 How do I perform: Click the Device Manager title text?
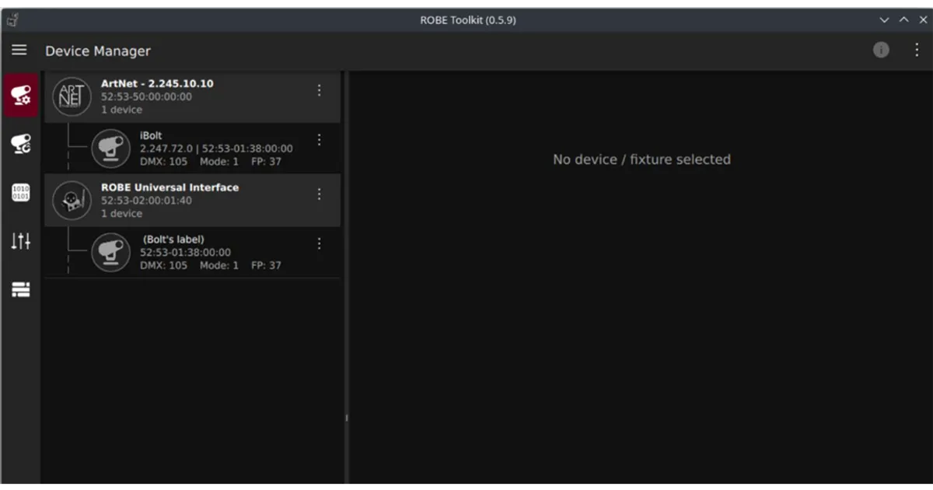(x=97, y=51)
